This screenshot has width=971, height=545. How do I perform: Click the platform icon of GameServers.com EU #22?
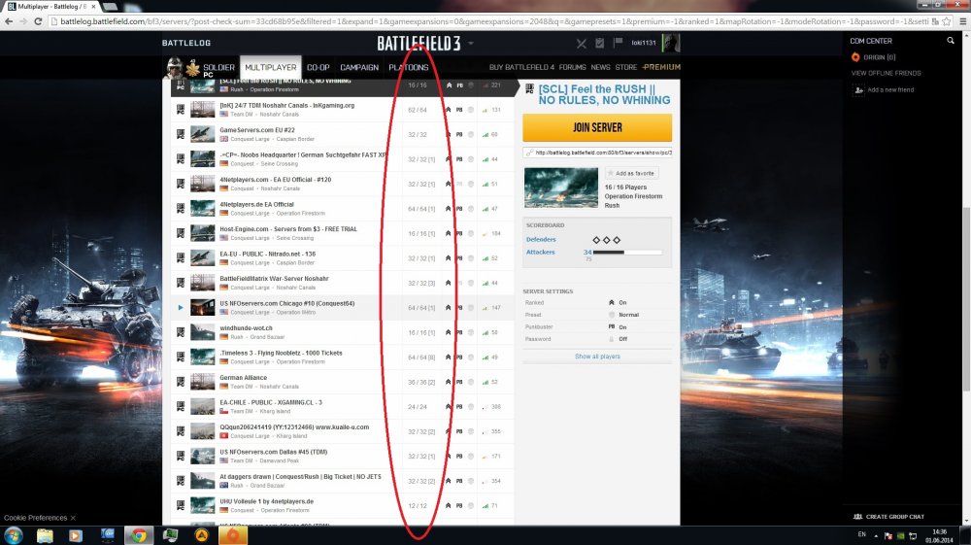(181, 134)
